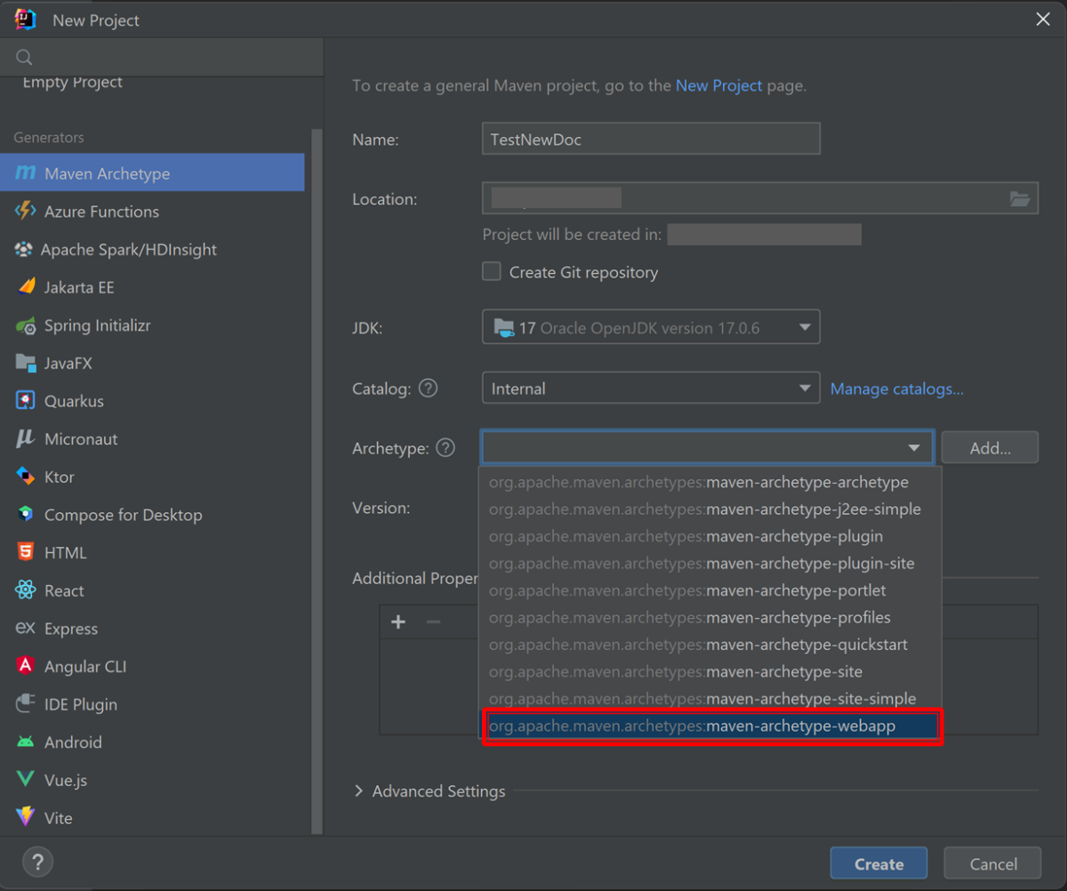Open help for the Archetype option

coord(445,448)
